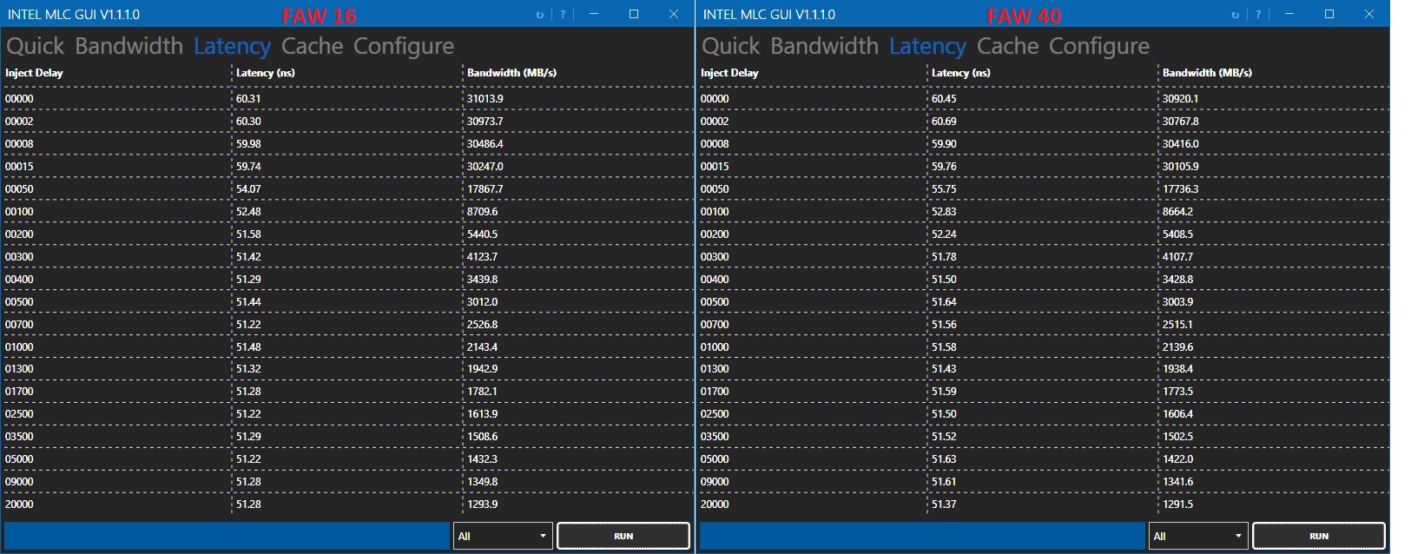Select latency value 51.58

(248, 234)
